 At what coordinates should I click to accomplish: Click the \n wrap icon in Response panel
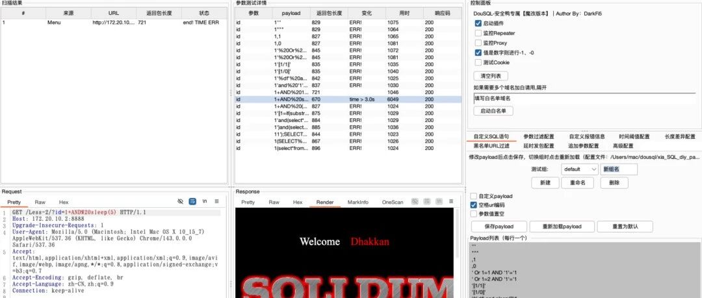(x=439, y=202)
